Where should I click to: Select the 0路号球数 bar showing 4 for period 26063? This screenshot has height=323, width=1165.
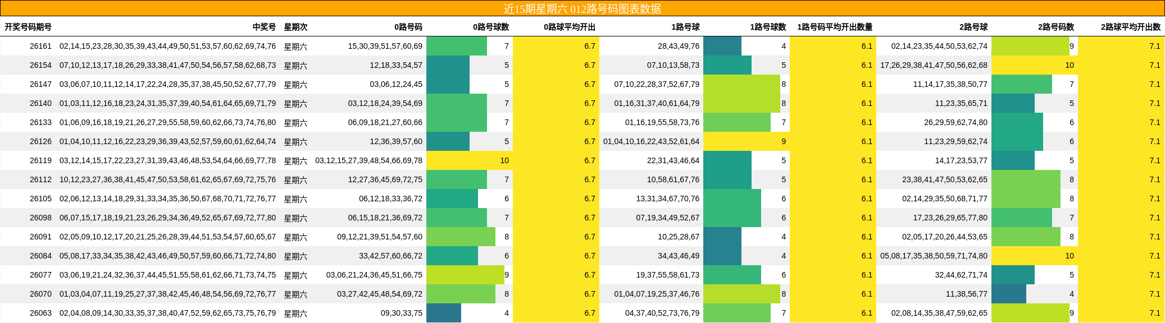[444, 313]
